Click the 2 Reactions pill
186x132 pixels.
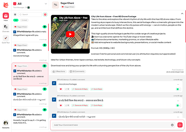59,71
